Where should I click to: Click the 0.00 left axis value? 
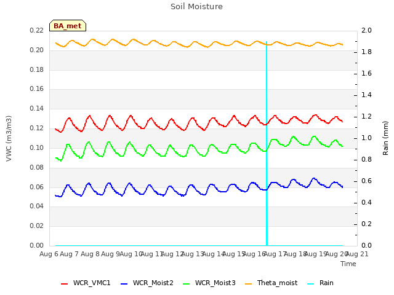[37, 245]
